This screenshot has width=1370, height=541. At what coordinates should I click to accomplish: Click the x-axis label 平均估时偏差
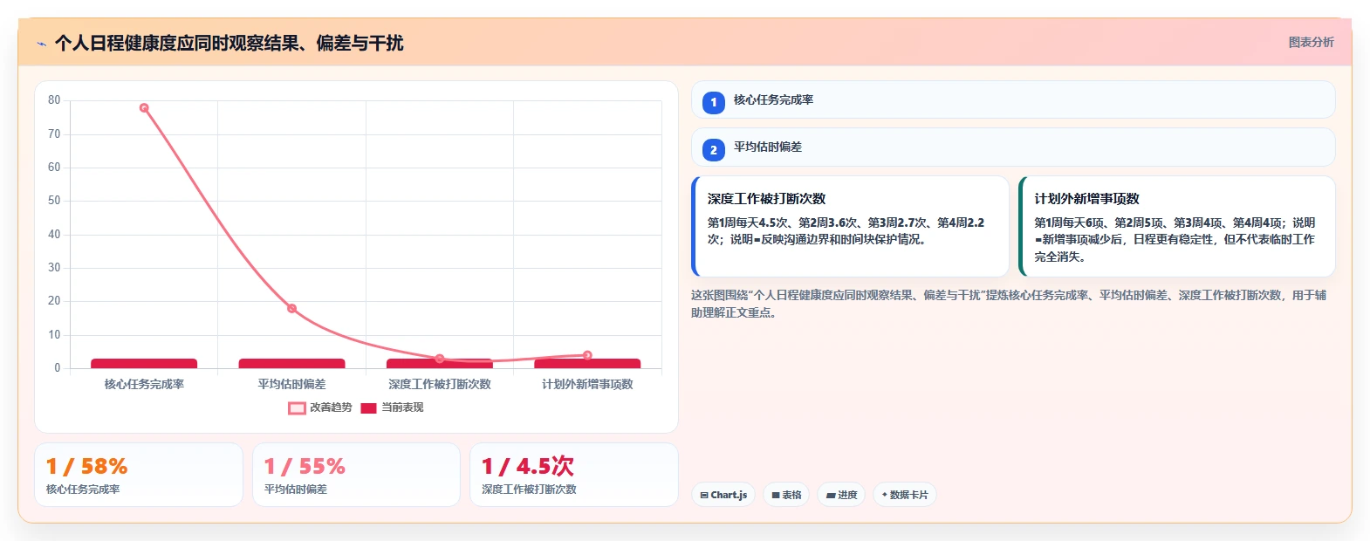pyautogui.click(x=291, y=384)
